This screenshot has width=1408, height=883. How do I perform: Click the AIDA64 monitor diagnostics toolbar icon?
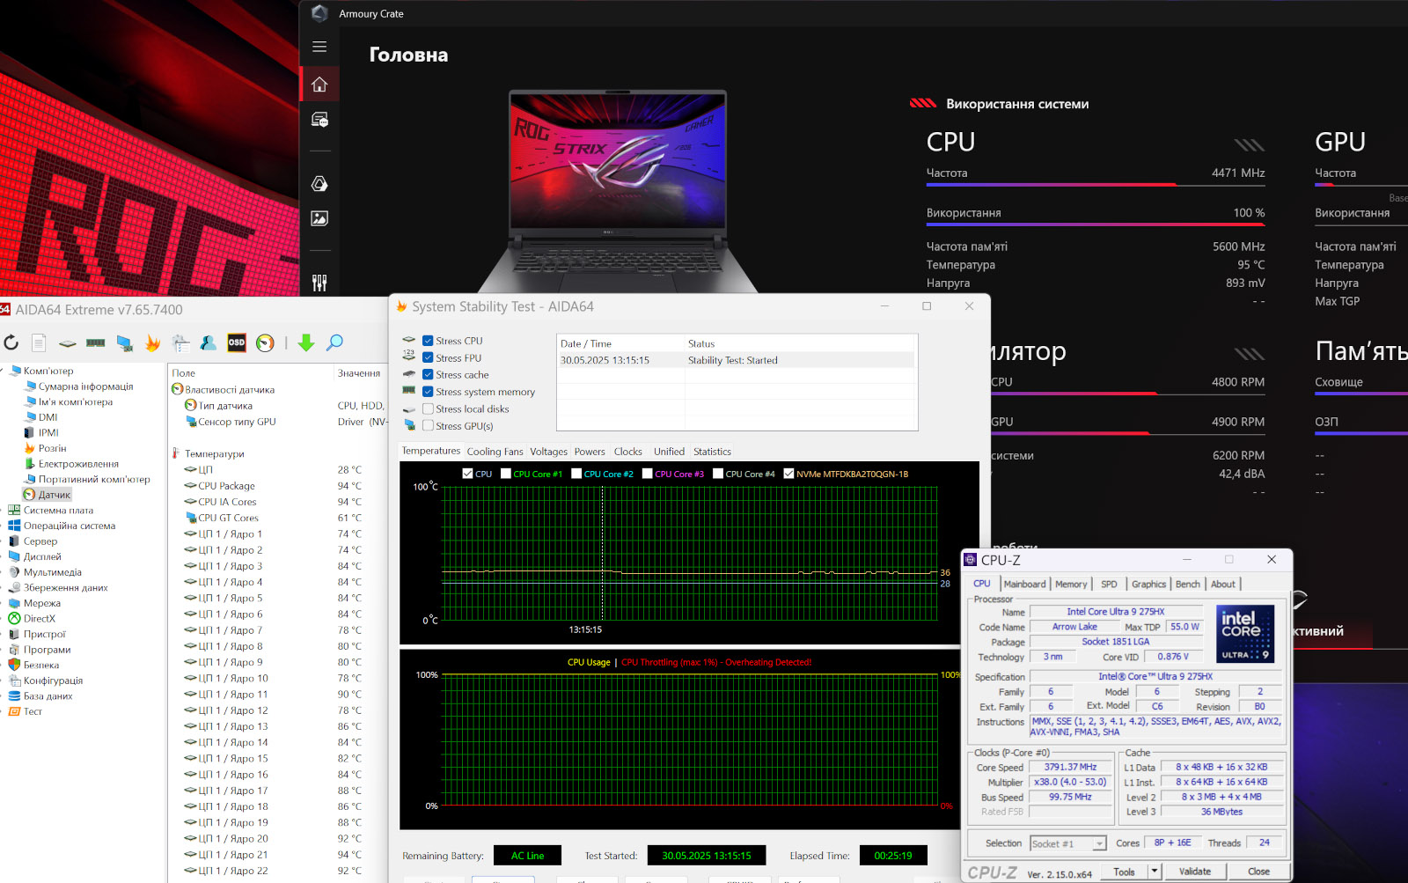click(x=124, y=343)
